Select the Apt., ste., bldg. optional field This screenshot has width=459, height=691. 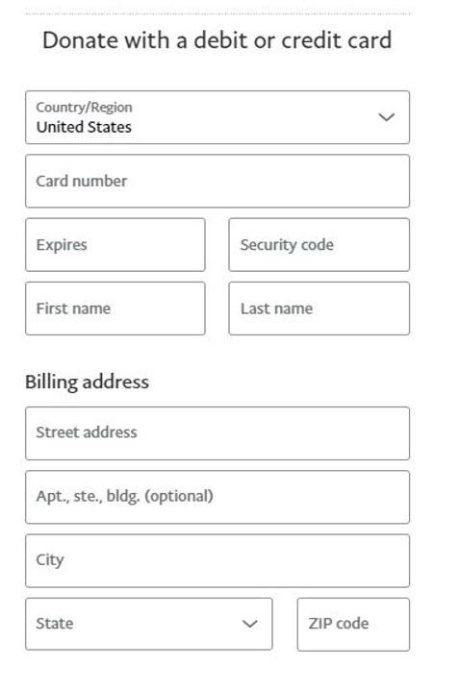tap(217, 497)
